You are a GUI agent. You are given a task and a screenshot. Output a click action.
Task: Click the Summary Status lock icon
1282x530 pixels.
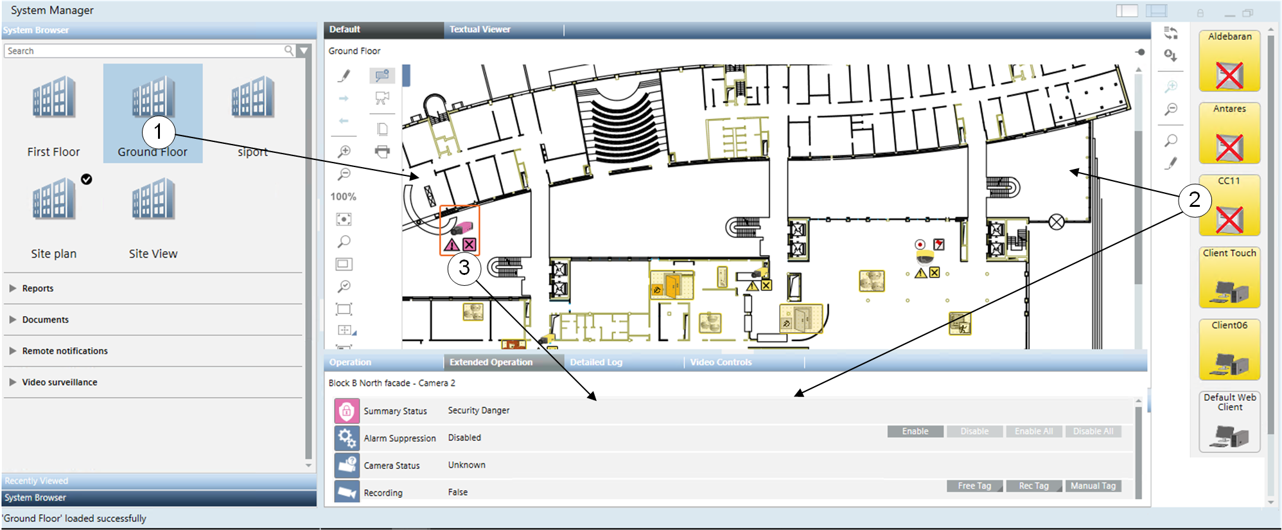point(347,411)
